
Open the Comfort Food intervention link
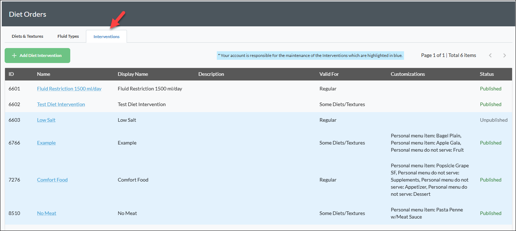(52, 180)
